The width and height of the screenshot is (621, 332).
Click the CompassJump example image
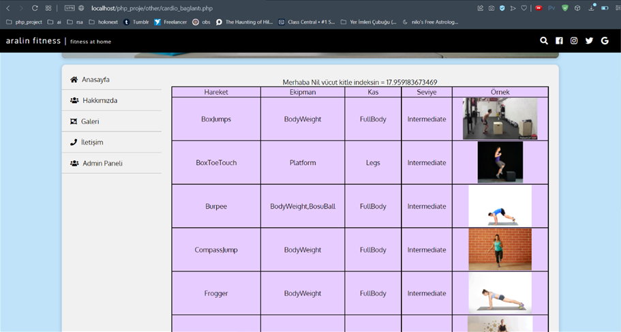500,250
